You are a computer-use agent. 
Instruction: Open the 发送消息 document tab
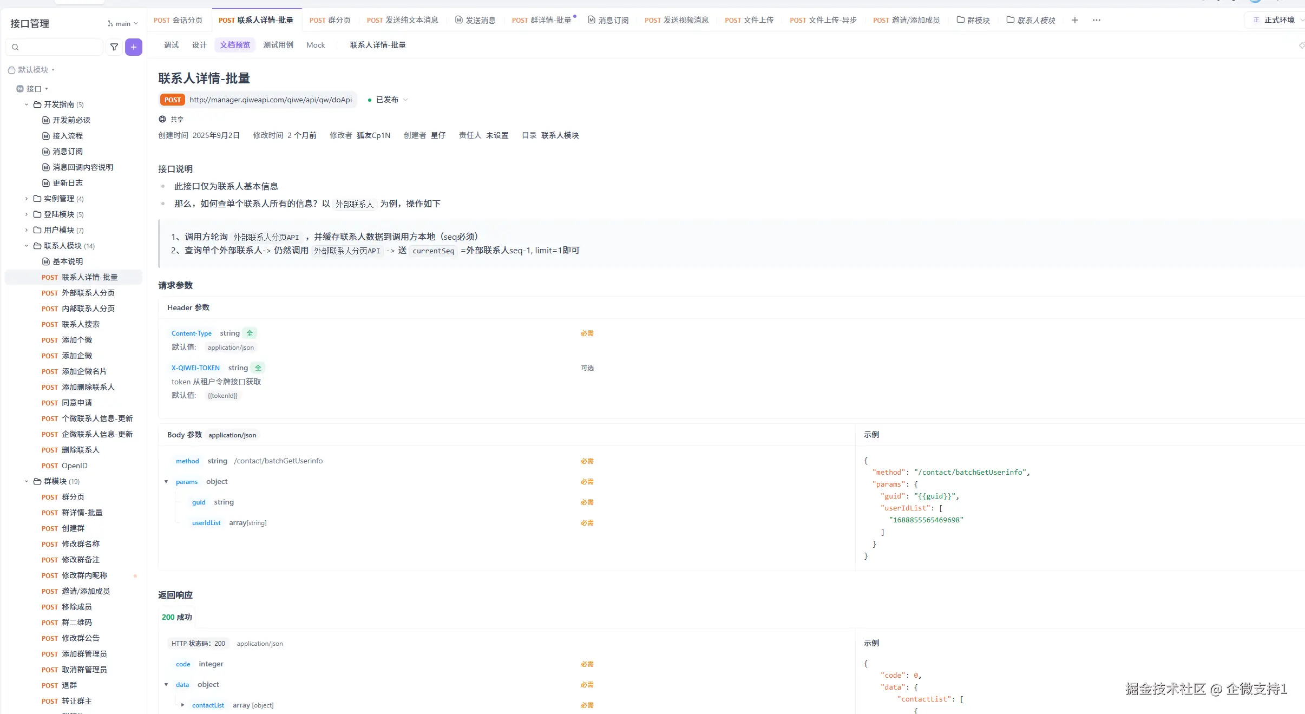[475, 20]
